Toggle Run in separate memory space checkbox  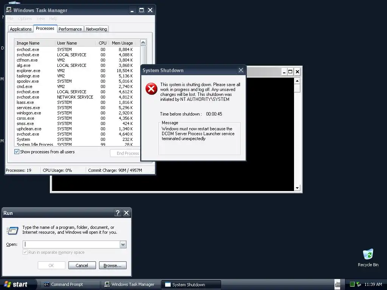pos(25,252)
